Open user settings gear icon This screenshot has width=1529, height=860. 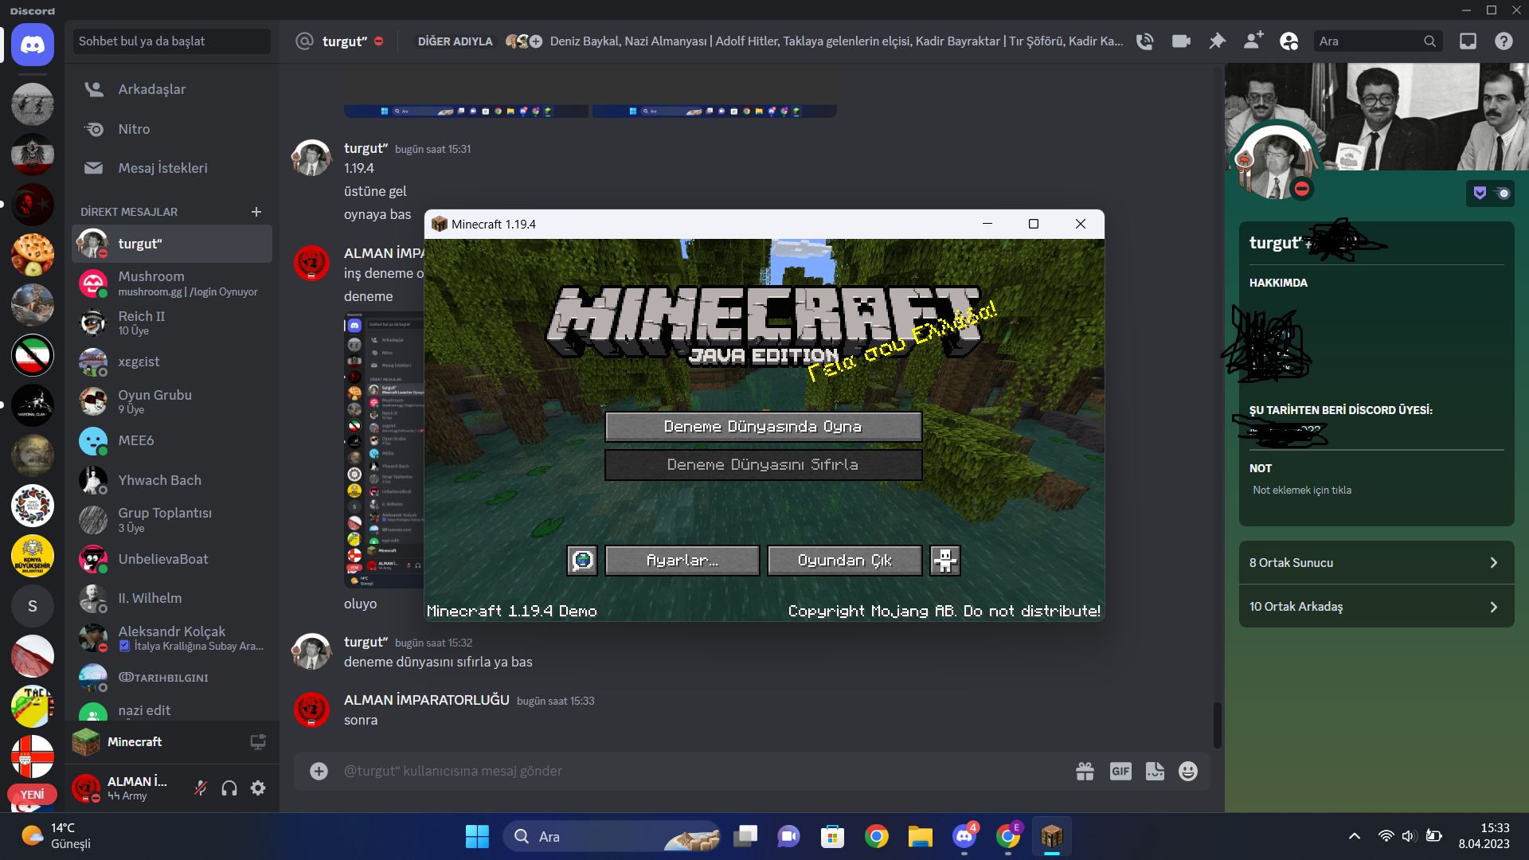tap(258, 788)
